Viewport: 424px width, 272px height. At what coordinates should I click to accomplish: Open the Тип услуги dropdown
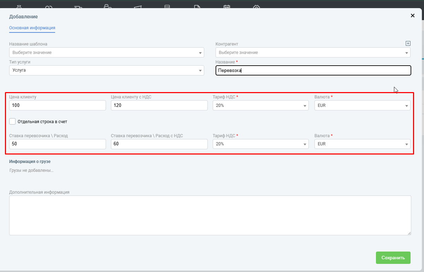coord(106,70)
